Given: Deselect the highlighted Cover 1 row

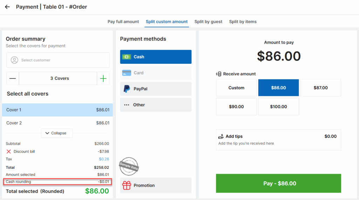Looking at the screenshot, I should (57, 110).
